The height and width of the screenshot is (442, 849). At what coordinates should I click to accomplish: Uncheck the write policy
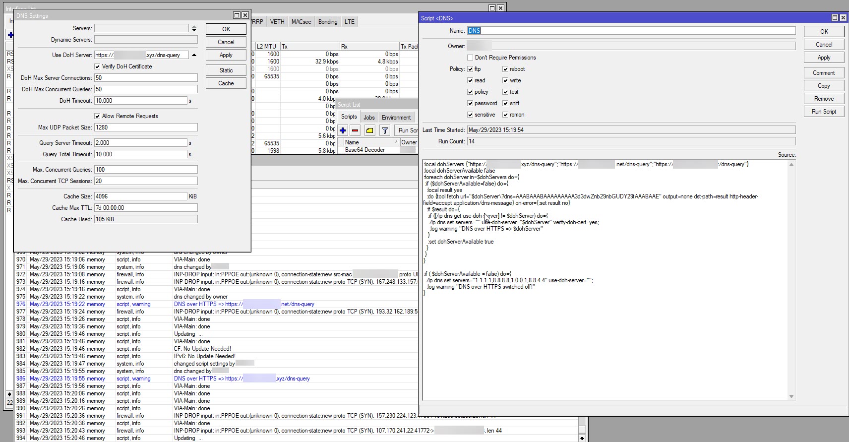[x=505, y=80]
